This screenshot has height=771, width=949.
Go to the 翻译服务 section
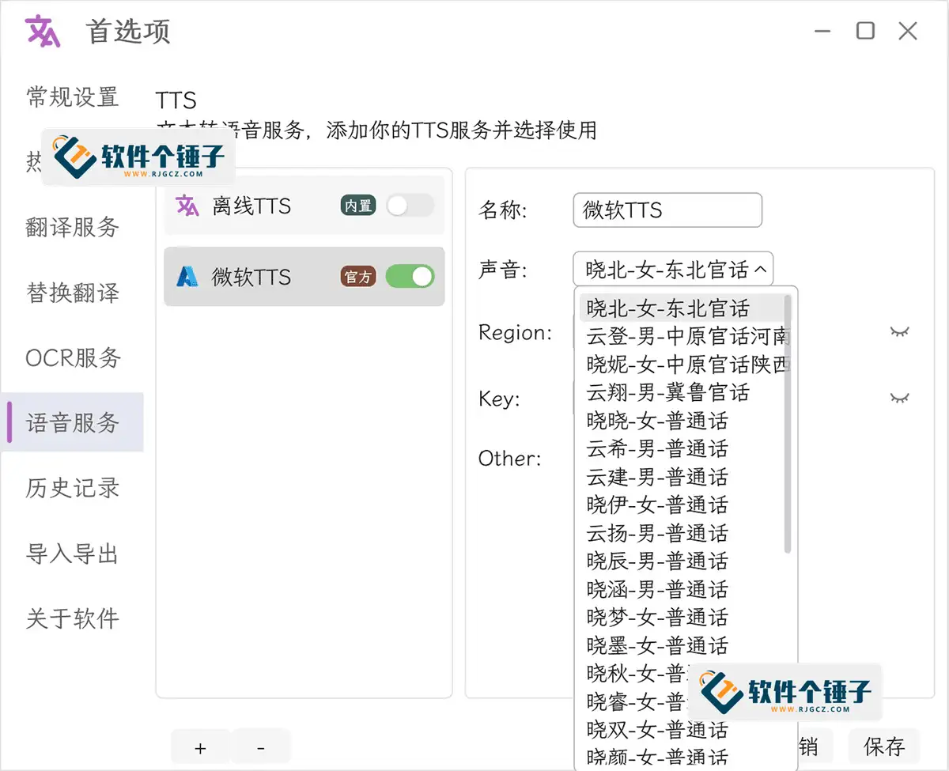point(72,228)
